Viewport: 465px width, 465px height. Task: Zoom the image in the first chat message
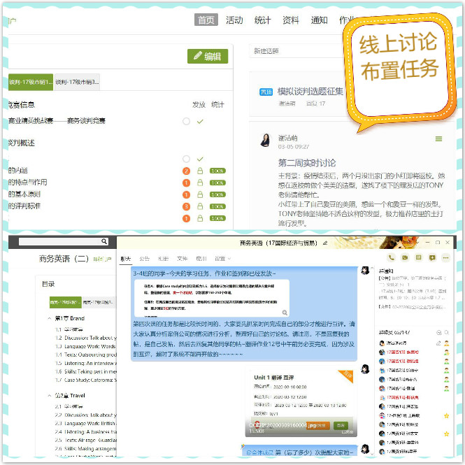point(285,313)
